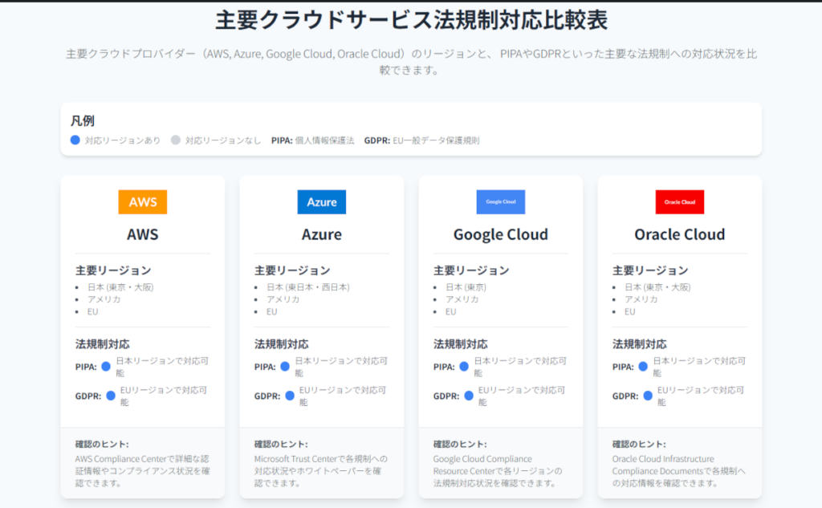Viewport: 822px width, 508px height.
Task: Click the PIPA: 個人情報保護法 legend entry
Action: click(312, 140)
